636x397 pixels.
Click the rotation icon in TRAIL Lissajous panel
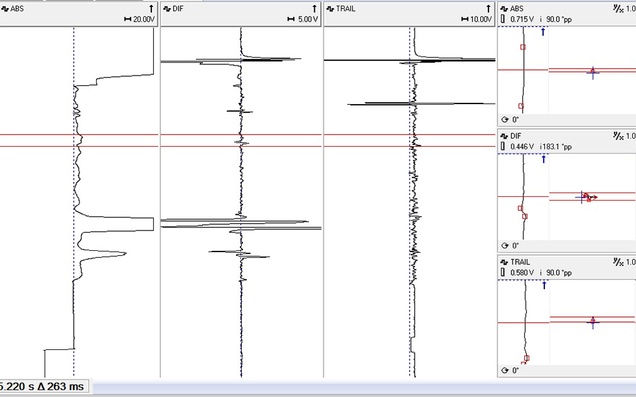(x=505, y=370)
